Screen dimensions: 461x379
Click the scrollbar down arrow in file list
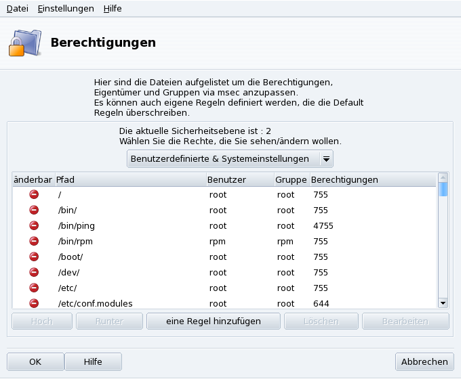tap(443, 303)
